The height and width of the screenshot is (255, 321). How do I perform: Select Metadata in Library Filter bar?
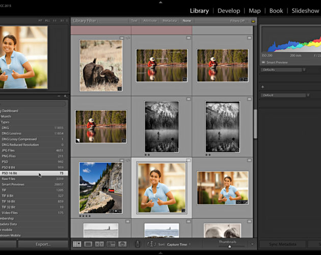tap(170, 21)
